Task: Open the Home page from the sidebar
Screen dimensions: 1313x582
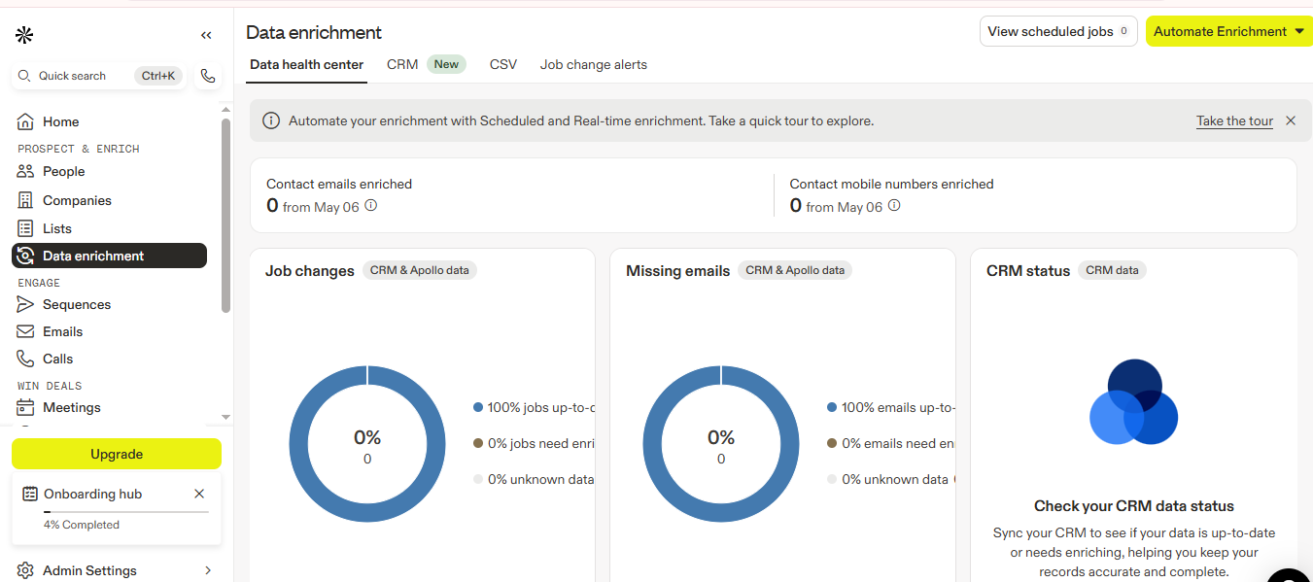Action: tap(60, 121)
